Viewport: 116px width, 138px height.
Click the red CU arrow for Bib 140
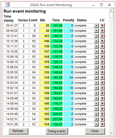102,41
